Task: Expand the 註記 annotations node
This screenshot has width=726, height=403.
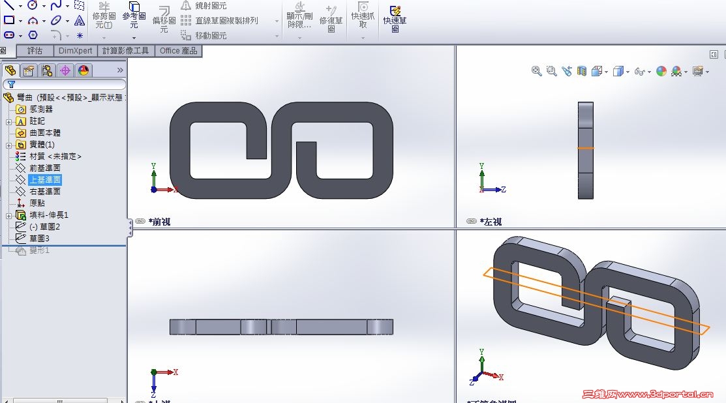Action: 8,122
